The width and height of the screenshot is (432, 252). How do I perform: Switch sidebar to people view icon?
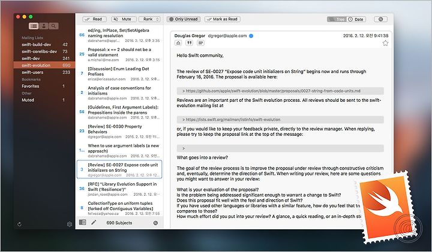pyautogui.click(x=44, y=26)
